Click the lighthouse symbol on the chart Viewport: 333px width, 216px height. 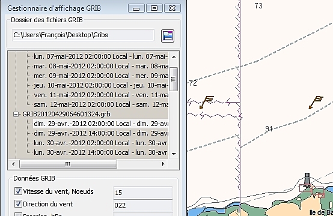(x=307, y=180)
